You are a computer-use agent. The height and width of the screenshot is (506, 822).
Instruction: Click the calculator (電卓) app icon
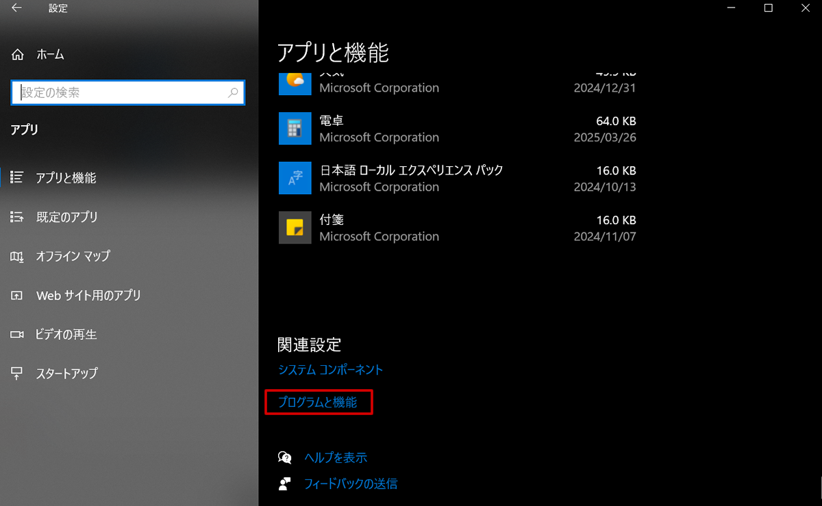[x=295, y=129]
